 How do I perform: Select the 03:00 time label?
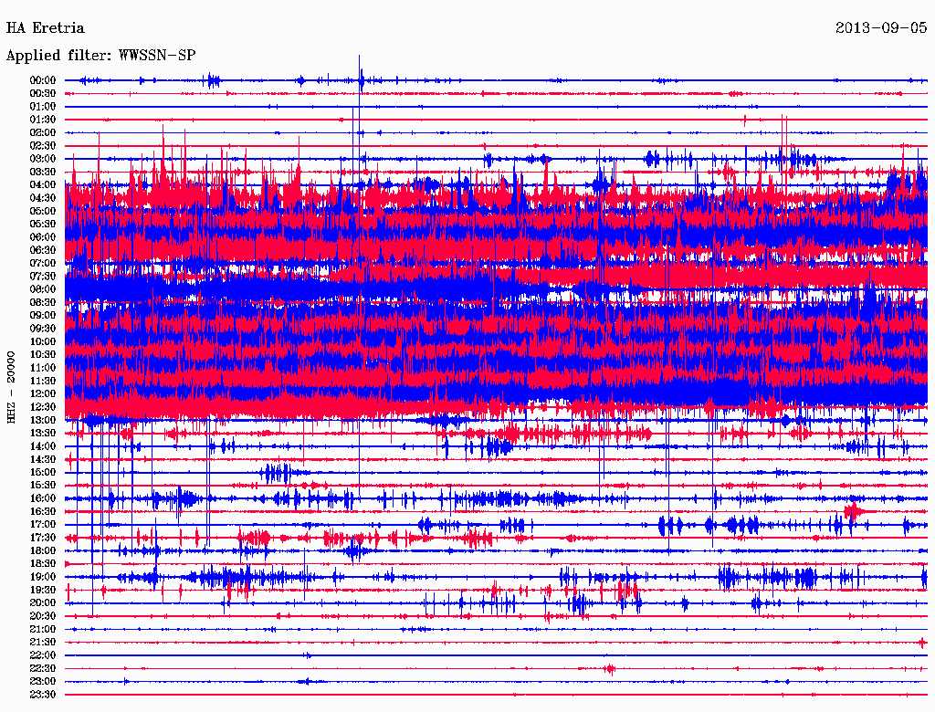[43, 159]
